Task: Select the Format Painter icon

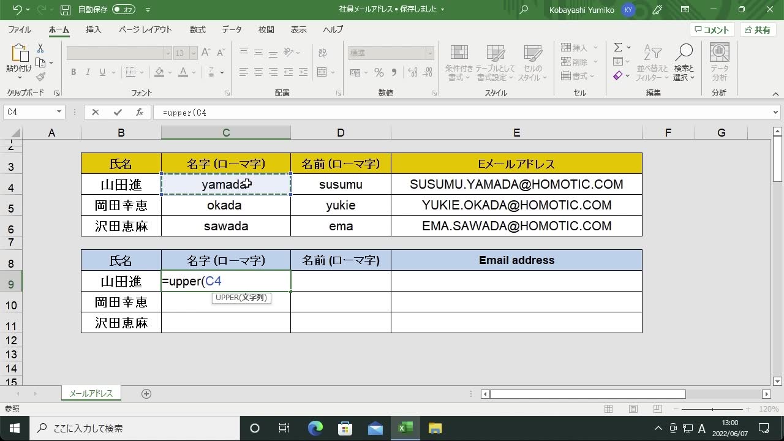Action: pos(41,76)
